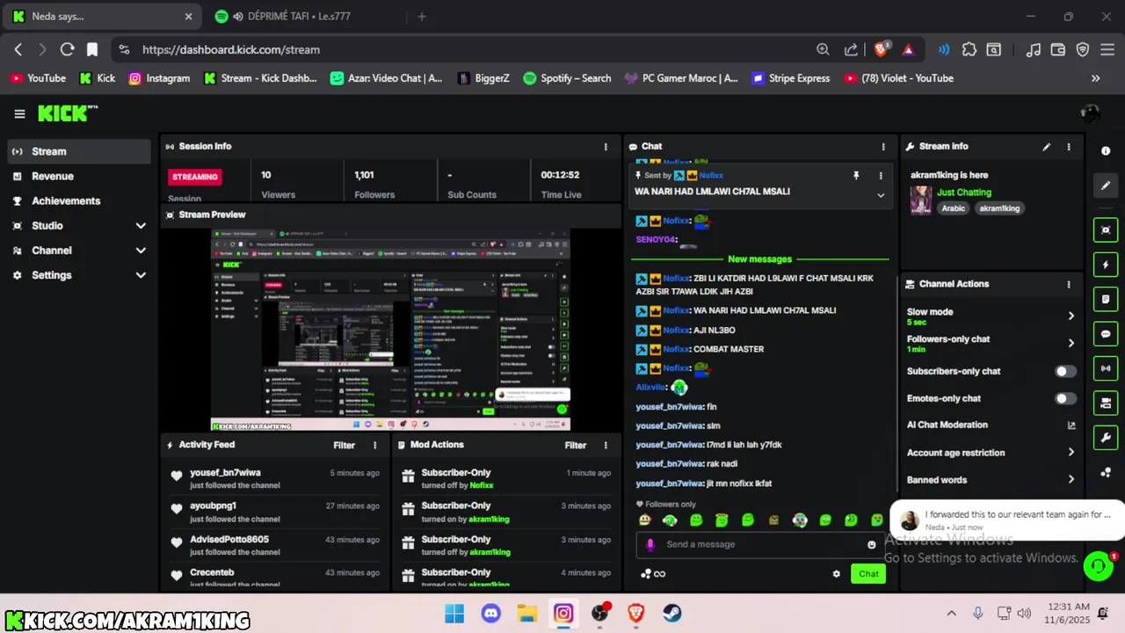Toggle the broadcast signal widget in right sidebar

(x=1106, y=368)
